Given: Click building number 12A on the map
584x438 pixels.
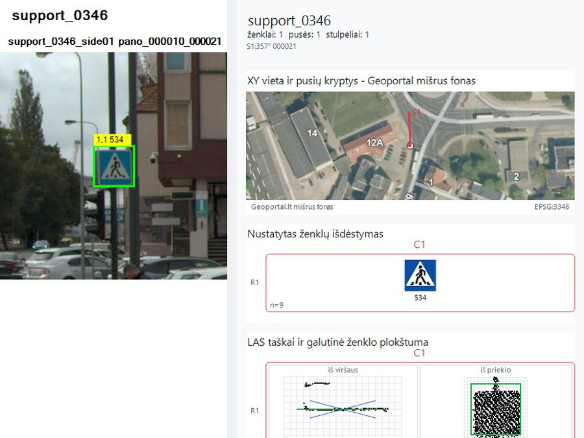Looking at the screenshot, I should [x=374, y=143].
